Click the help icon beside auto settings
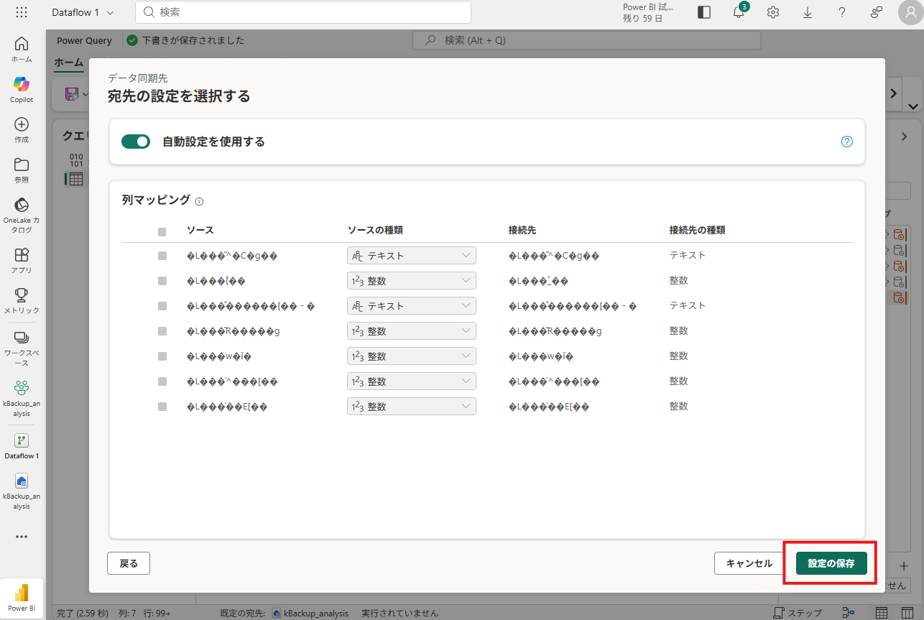 tap(846, 142)
